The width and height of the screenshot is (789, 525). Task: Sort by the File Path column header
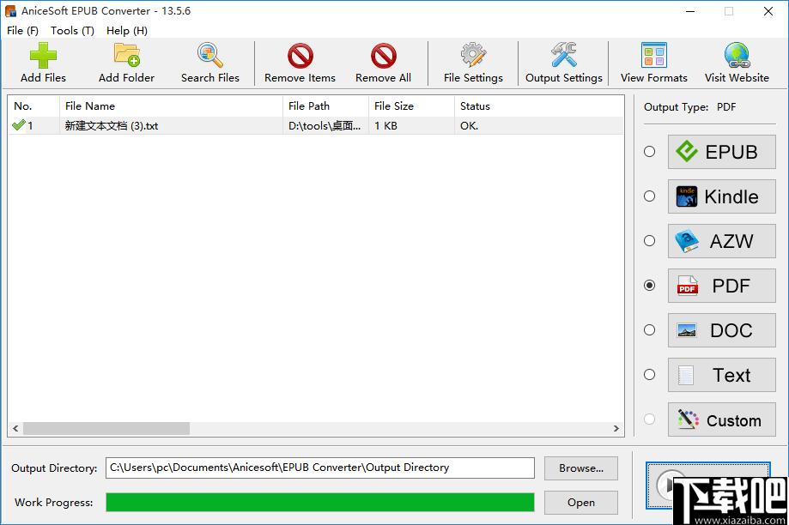tap(325, 106)
